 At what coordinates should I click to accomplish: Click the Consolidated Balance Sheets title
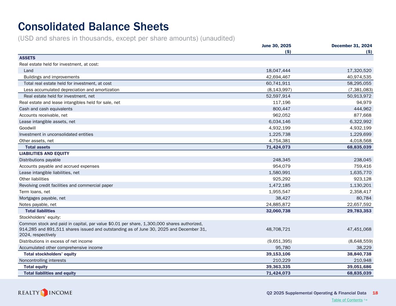pyautogui.click(x=93, y=26)
